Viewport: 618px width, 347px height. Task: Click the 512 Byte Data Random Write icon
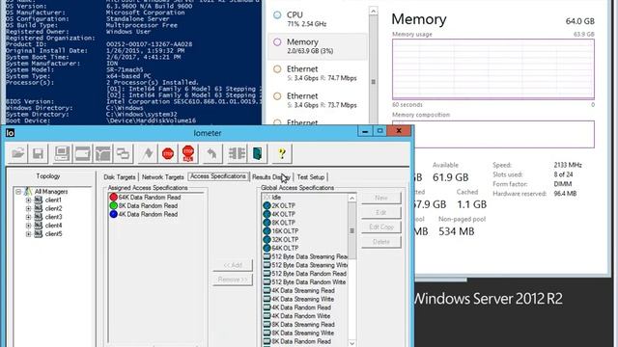pyautogui.click(x=267, y=282)
